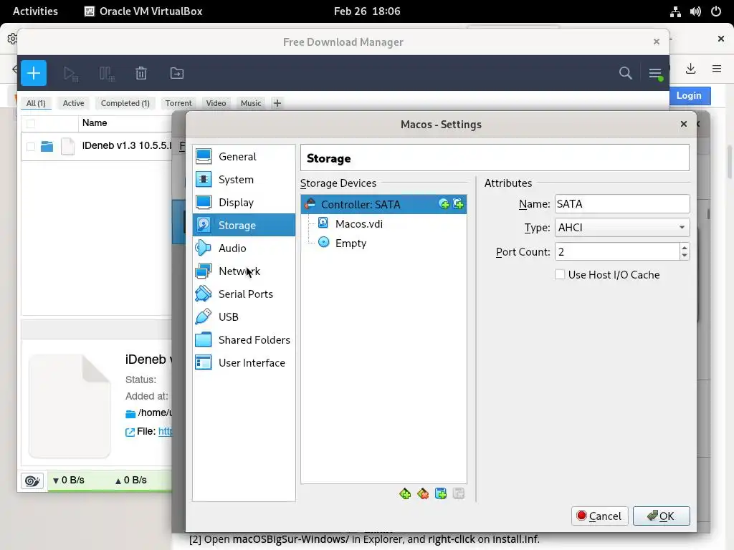
Task: Click move-to-folder icon in Download Manager
Action: click(176, 73)
